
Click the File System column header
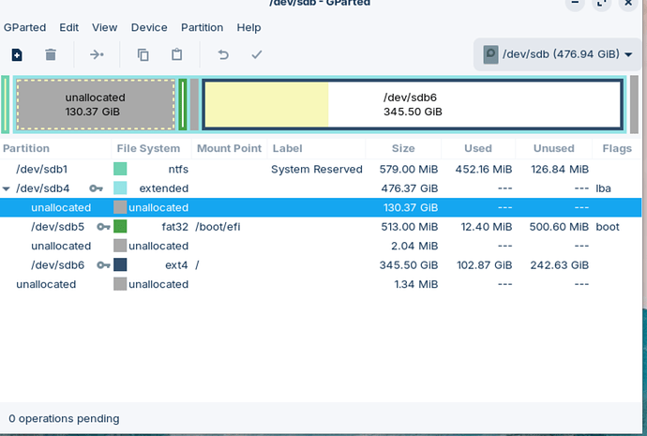tap(148, 148)
